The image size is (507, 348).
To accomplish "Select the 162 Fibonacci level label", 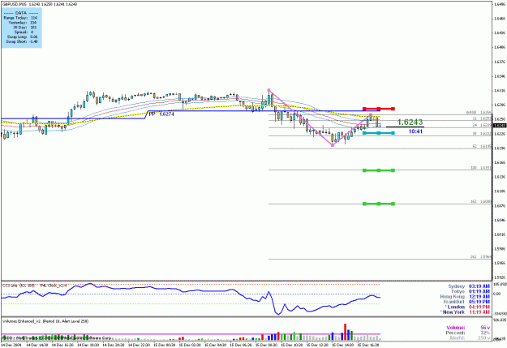I will [x=481, y=201].
